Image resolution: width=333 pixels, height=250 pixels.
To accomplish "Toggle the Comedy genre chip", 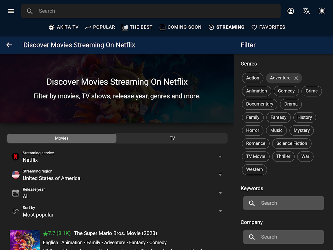I will point(286,91).
